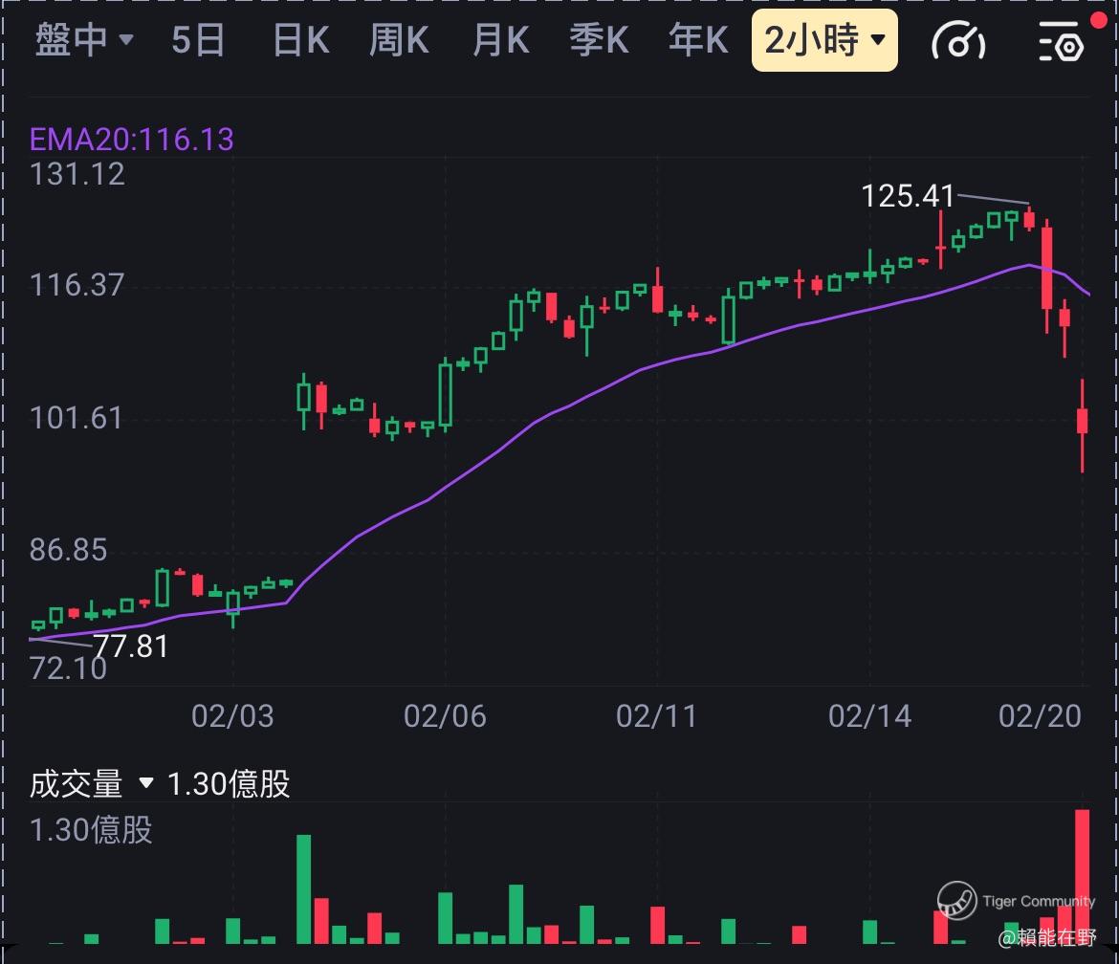Screen dimensions: 1119x964
Task: Open the chart settings list icon
Action: tap(1062, 41)
